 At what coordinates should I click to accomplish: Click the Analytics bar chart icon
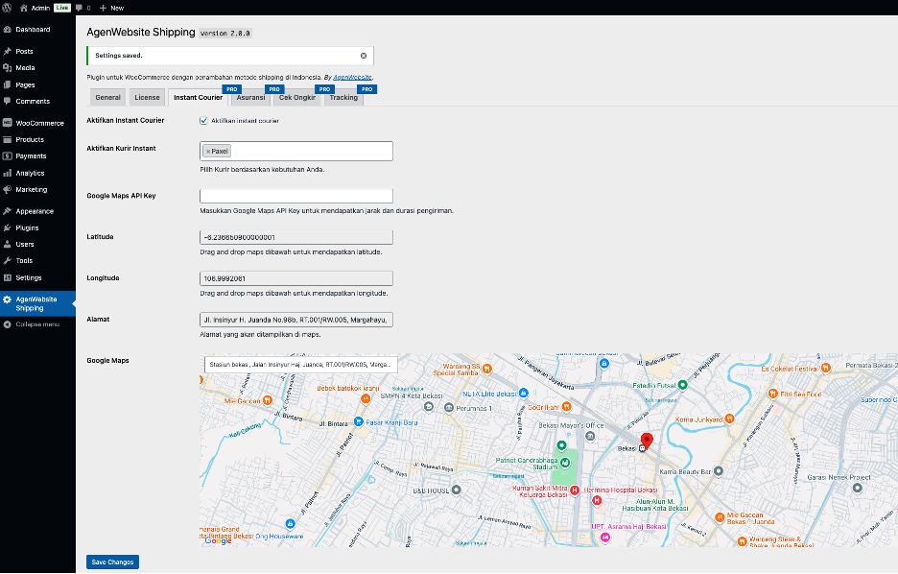click(x=7, y=173)
